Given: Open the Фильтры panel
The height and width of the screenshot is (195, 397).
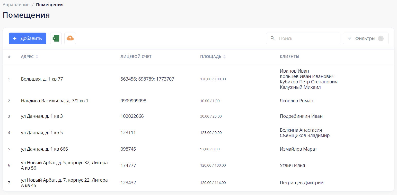Looking at the screenshot, I should [366, 38].
